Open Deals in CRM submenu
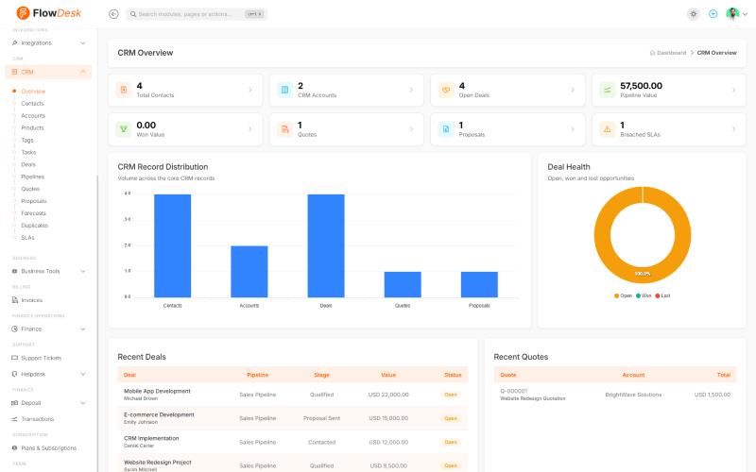Screen dimensions: 756x472 point(28,164)
